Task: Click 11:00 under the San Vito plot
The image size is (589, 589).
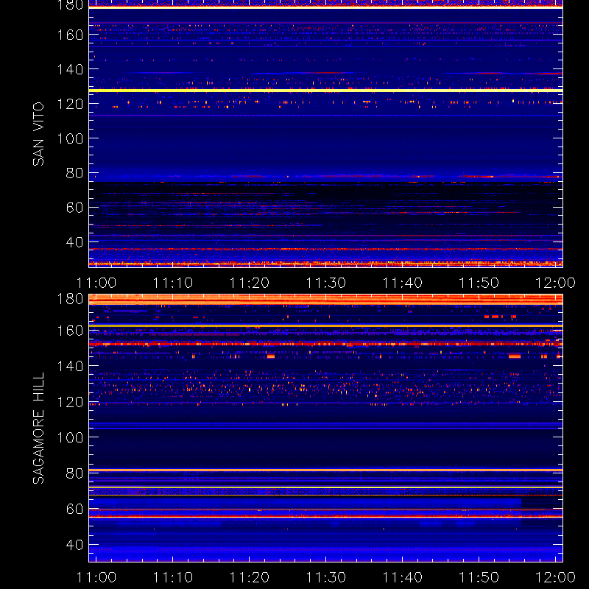Action: pos(96,283)
